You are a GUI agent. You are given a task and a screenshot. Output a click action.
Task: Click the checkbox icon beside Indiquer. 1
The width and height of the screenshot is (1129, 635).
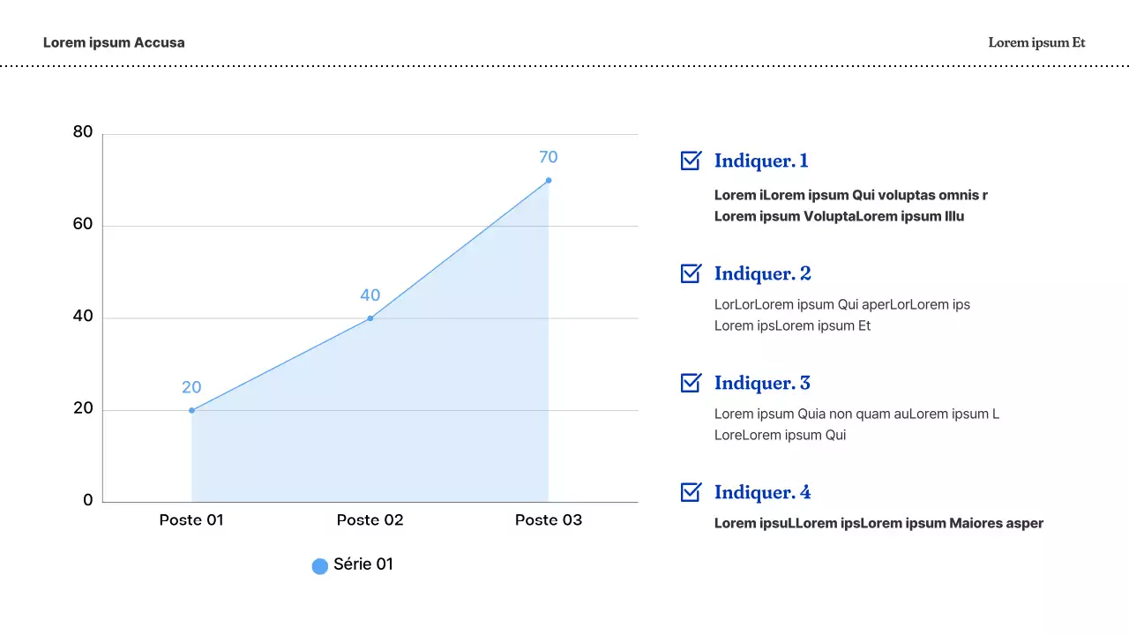691,161
